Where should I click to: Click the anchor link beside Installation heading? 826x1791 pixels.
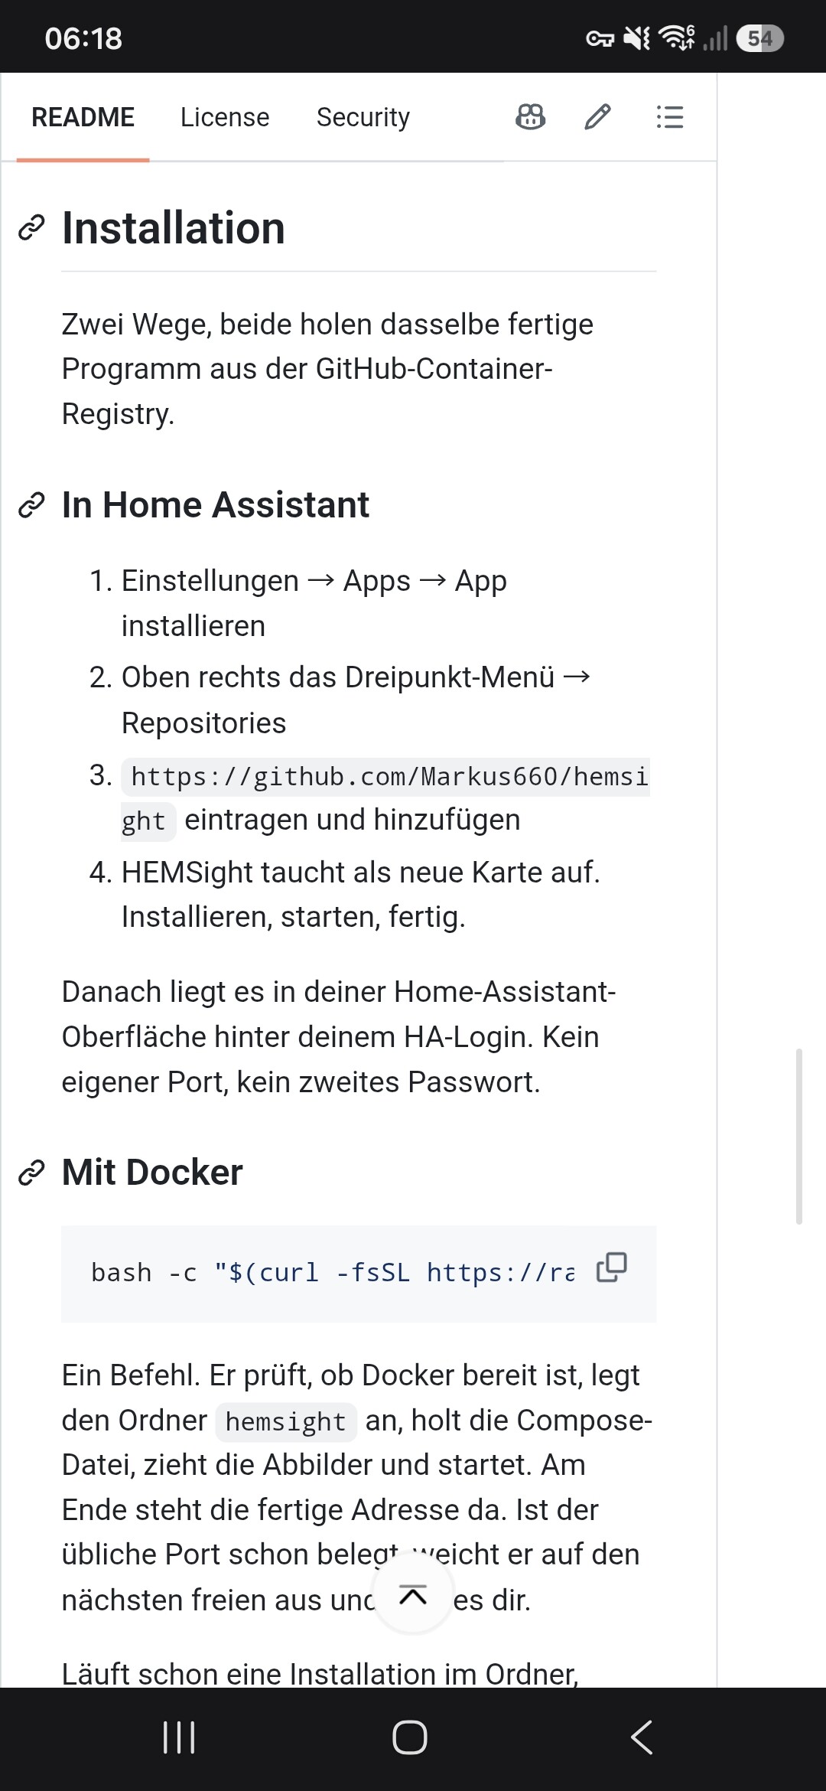[x=31, y=228]
